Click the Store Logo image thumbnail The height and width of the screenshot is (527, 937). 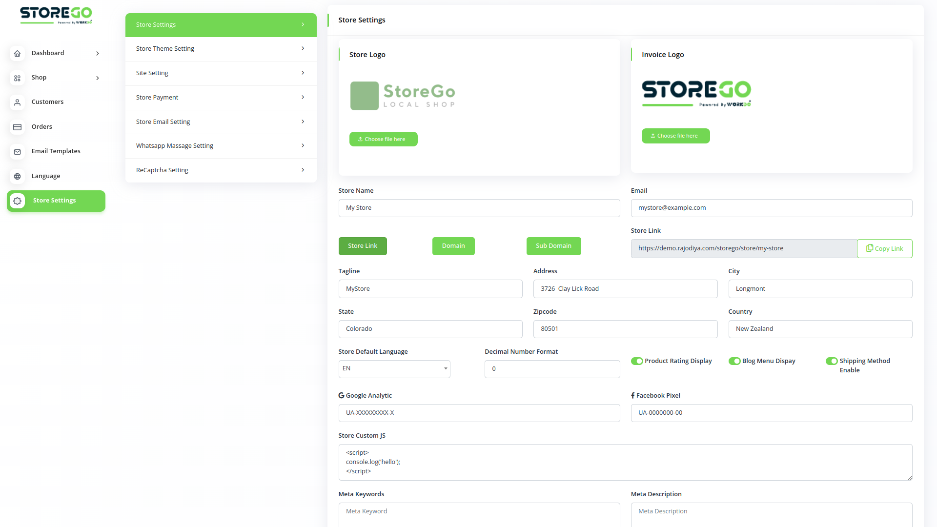point(403,96)
